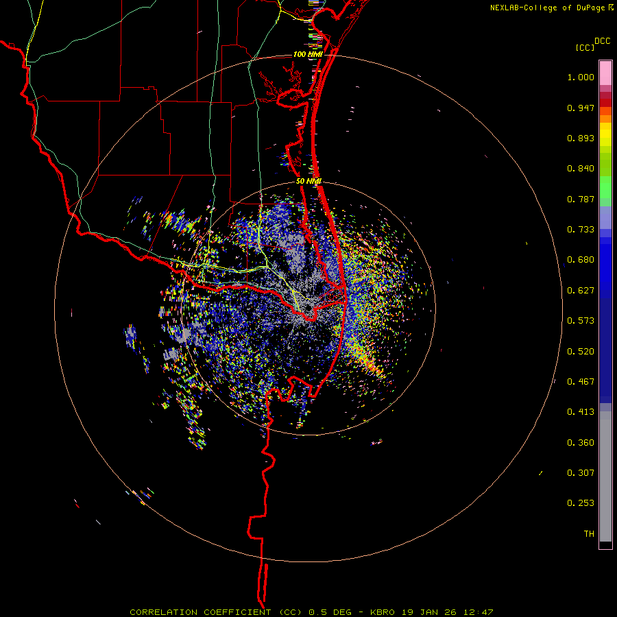Click the 0.253 legend value
This screenshot has height=617, width=617.
click(x=581, y=503)
